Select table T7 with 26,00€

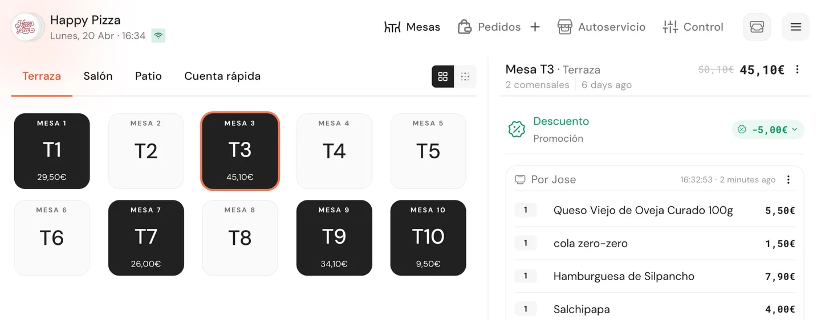pos(146,237)
